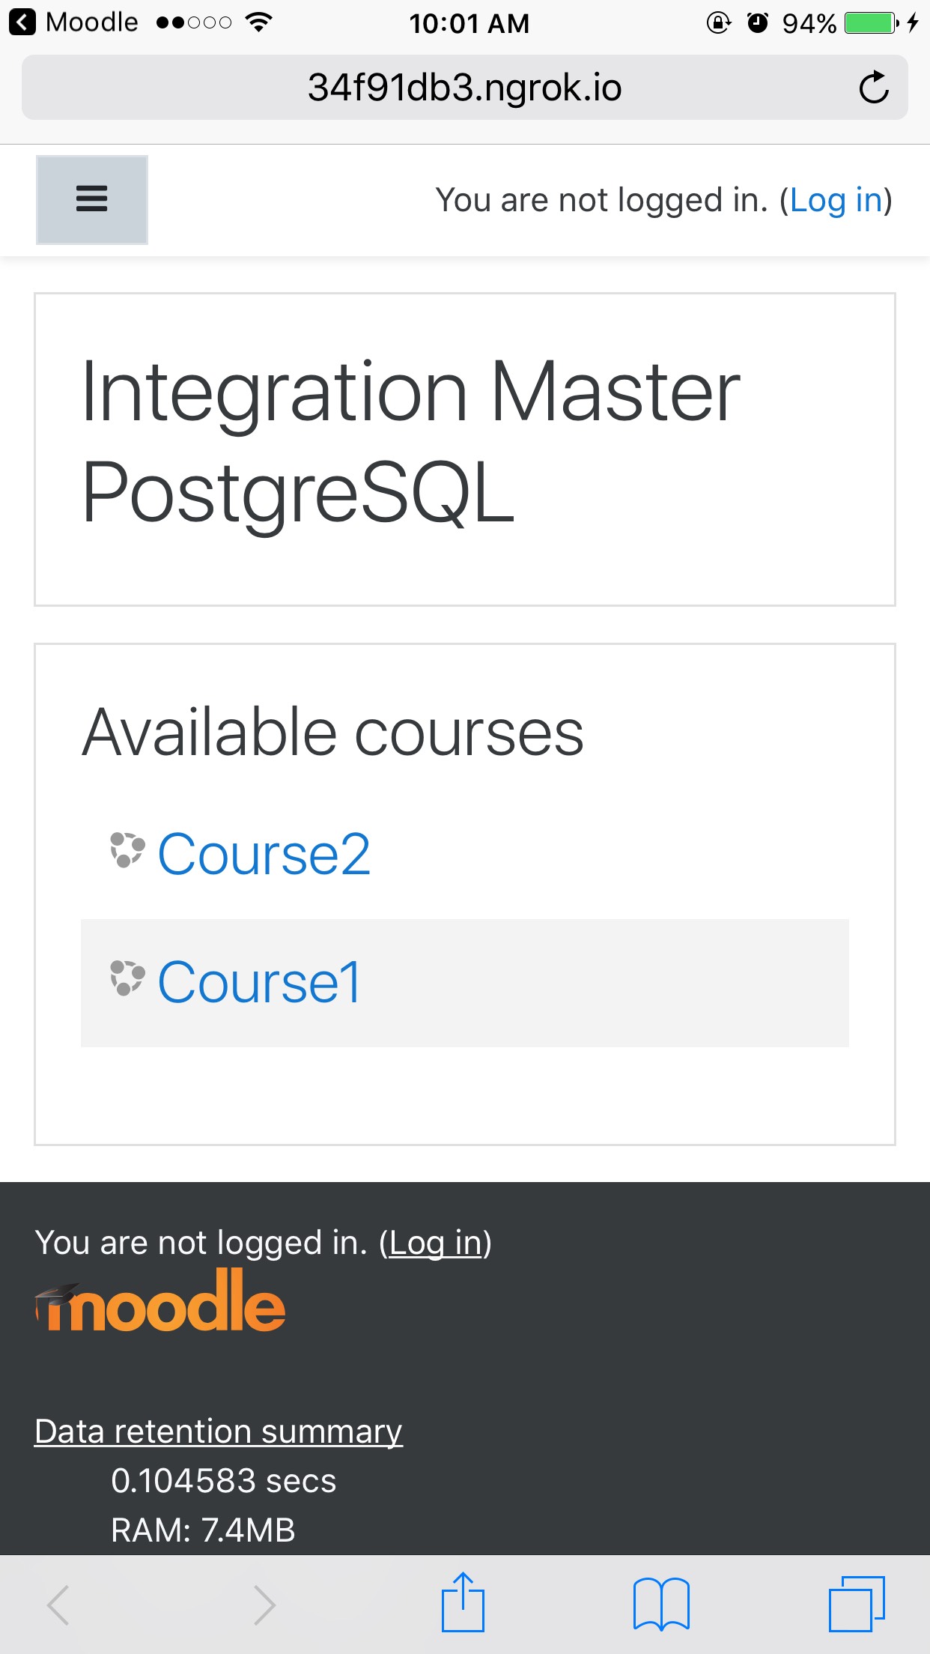Click Log in link in header
This screenshot has height=1654, width=930.
[836, 200]
